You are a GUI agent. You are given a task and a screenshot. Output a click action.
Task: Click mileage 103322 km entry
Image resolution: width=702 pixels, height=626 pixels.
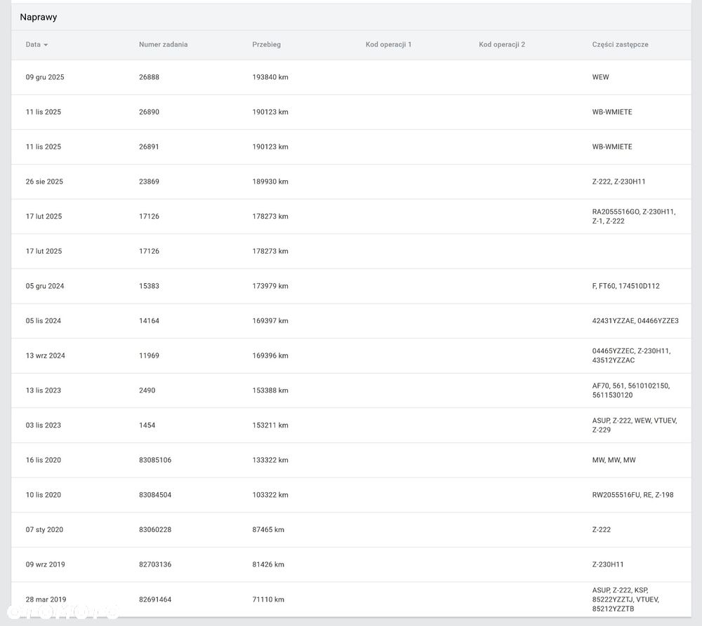(x=270, y=495)
